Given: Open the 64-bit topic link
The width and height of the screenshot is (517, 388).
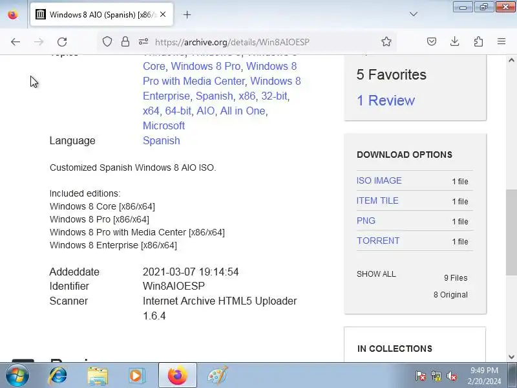Looking at the screenshot, I should [x=178, y=111].
